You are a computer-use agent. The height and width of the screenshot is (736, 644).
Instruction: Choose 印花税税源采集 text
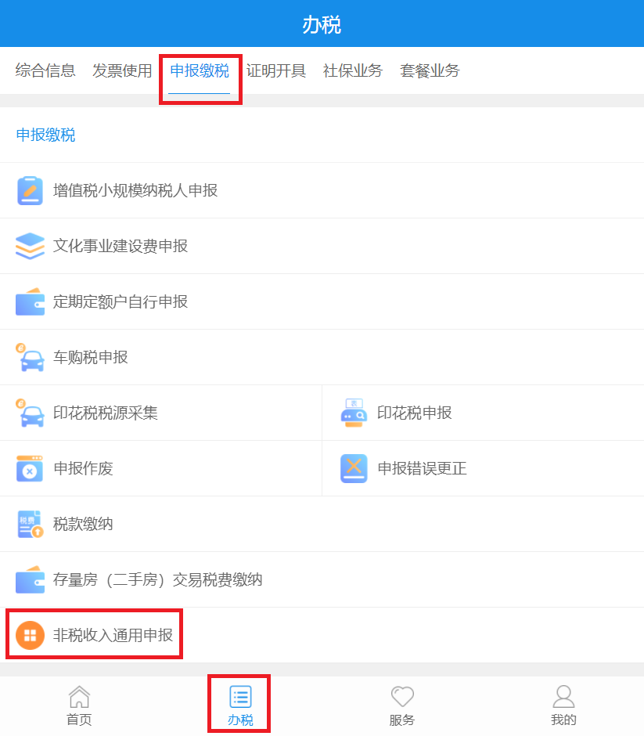(106, 413)
